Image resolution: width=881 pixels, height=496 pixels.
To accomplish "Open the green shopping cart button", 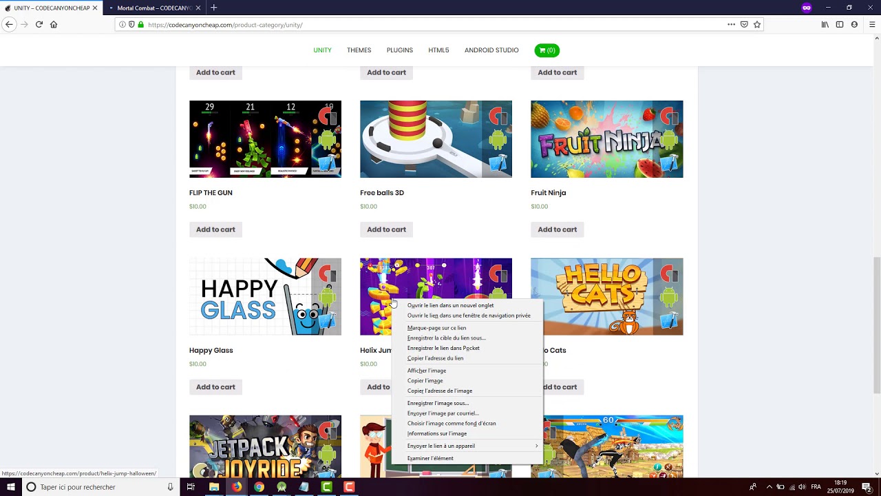I will point(546,50).
